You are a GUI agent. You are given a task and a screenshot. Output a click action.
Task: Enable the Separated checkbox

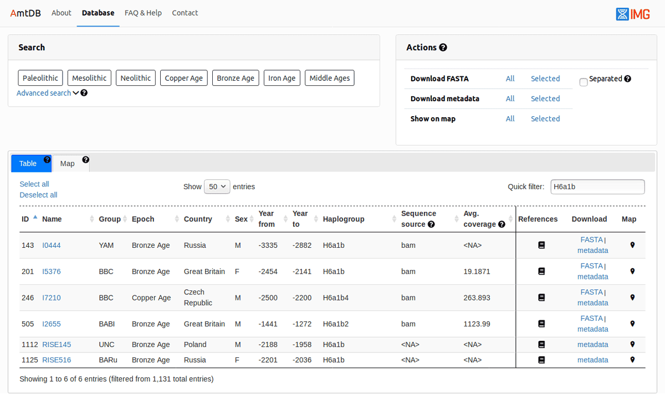tap(584, 82)
